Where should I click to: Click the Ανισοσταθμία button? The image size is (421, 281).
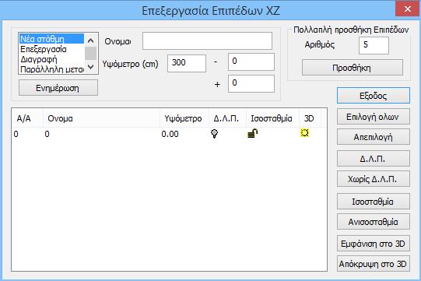click(374, 222)
